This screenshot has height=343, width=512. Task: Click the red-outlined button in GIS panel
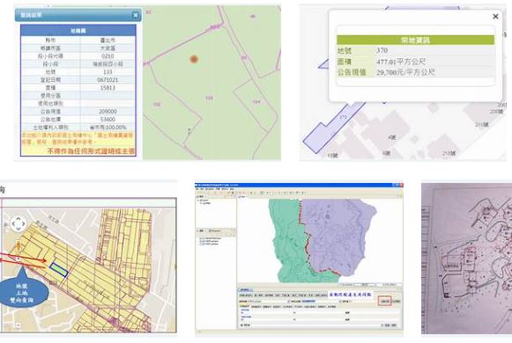tap(384, 301)
